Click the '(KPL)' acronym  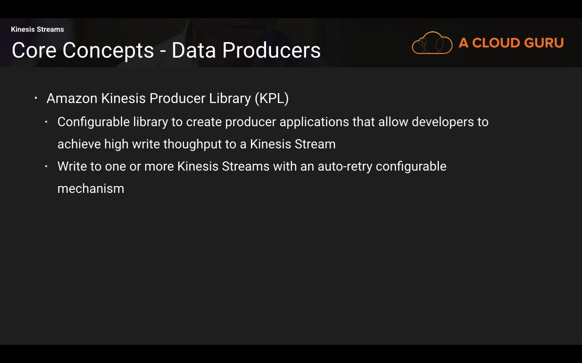coord(271,98)
